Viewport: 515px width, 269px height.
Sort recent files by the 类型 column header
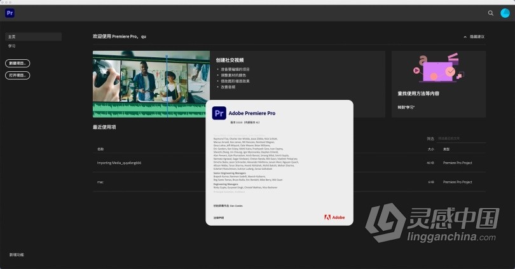pyautogui.click(x=446, y=149)
